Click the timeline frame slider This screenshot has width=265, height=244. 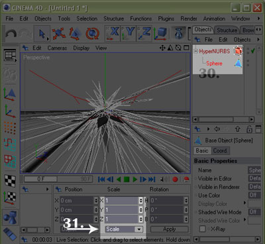click(x=58, y=179)
